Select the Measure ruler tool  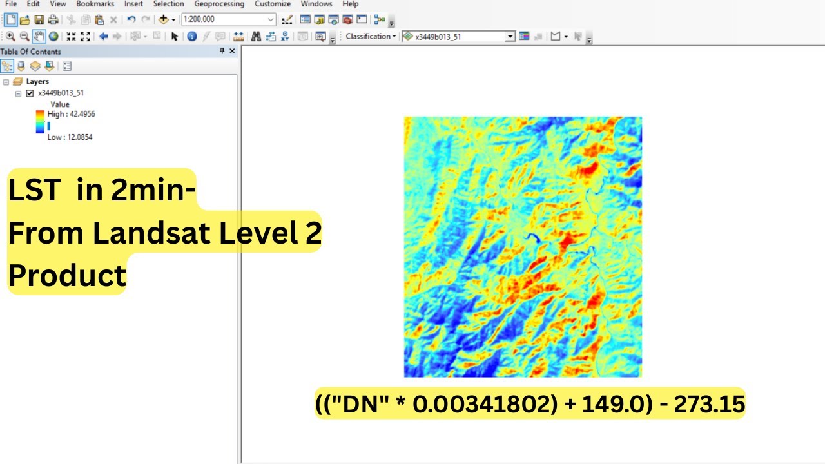[238, 37]
